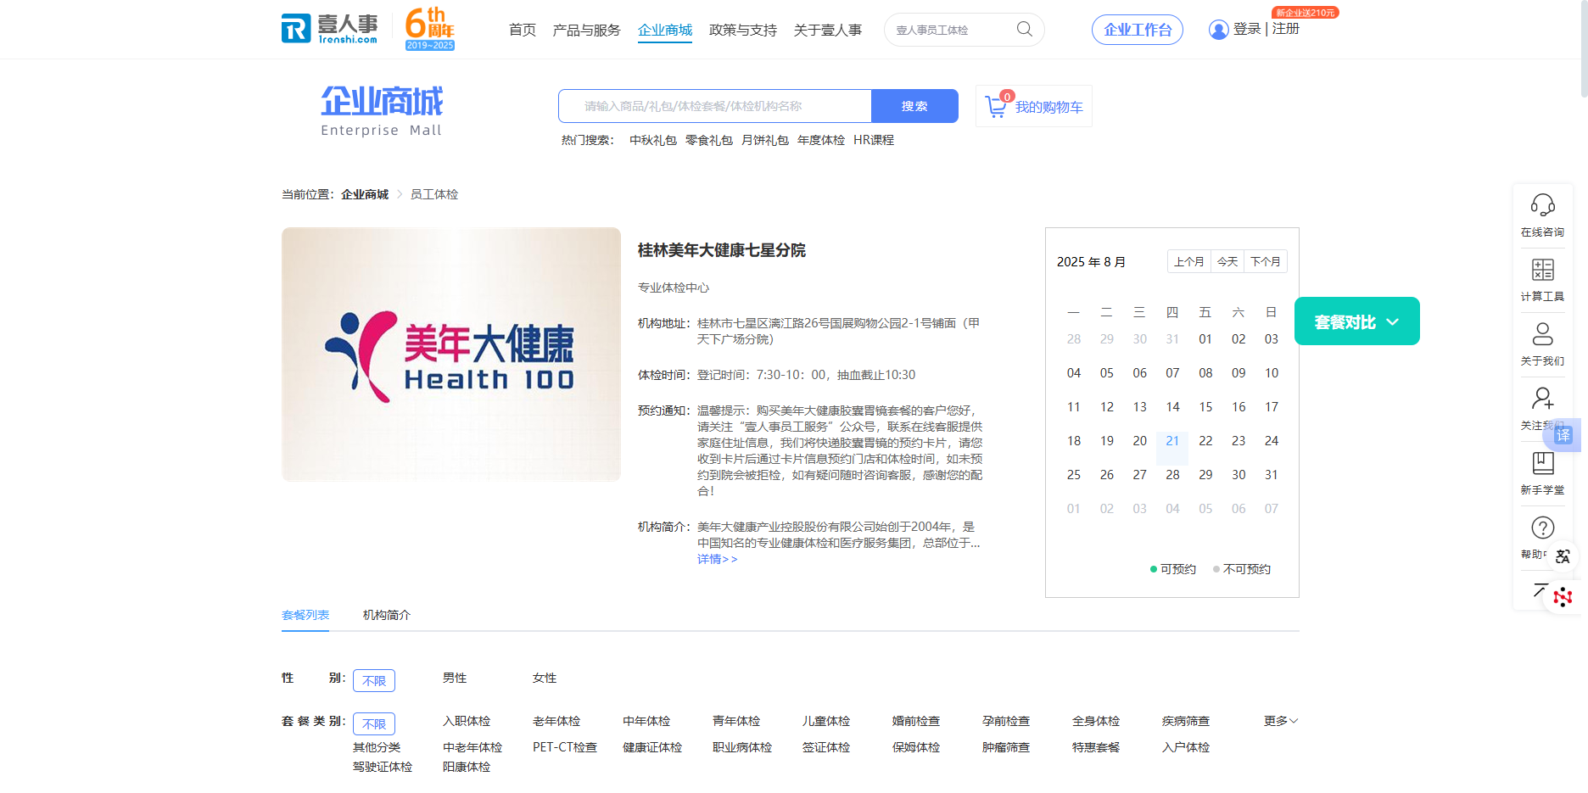Open 政策与支持 menu
Viewport: 1588px width, 793px height.
point(743,30)
